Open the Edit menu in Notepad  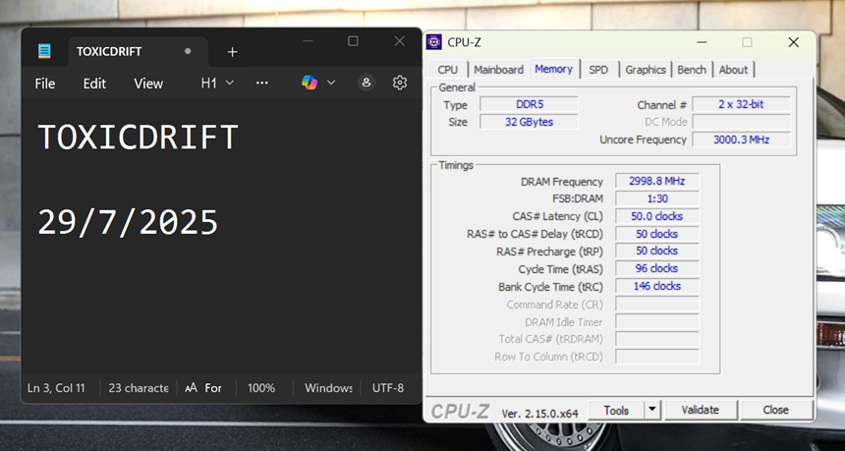click(x=94, y=84)
